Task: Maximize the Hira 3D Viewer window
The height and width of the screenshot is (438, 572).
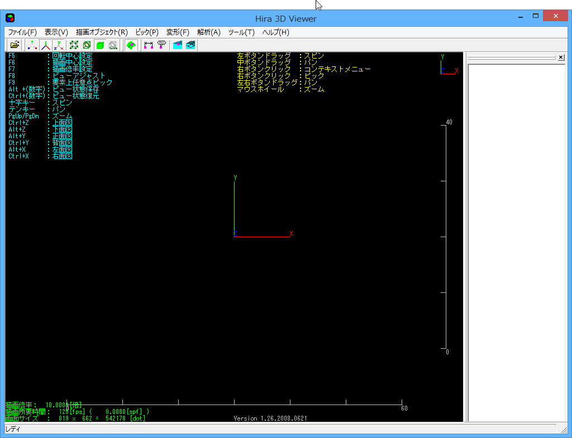Action: coord(536,16)
